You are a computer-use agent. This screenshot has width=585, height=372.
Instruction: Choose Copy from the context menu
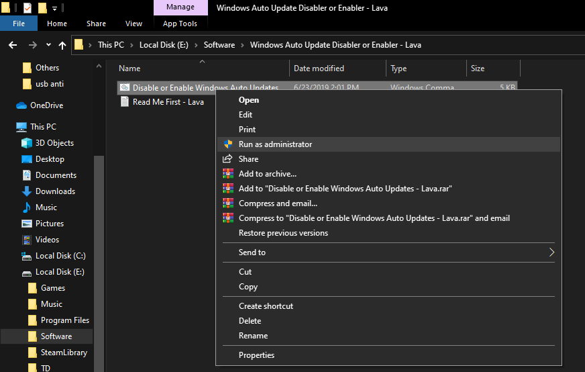[388, 287]
